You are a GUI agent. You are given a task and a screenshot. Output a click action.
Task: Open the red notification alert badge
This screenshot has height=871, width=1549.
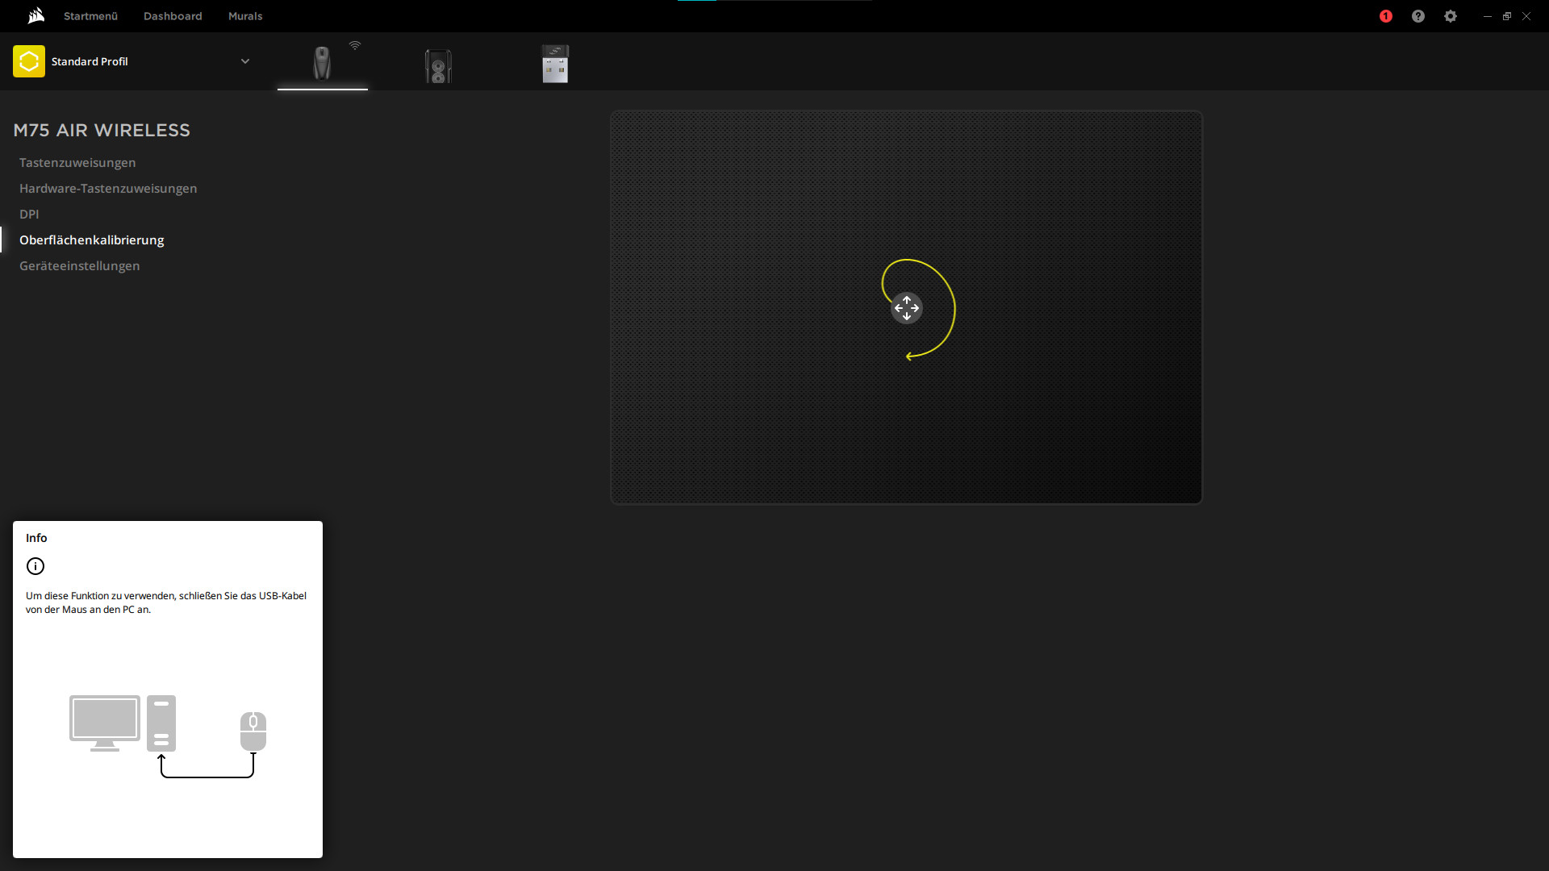pos(1386,16)
